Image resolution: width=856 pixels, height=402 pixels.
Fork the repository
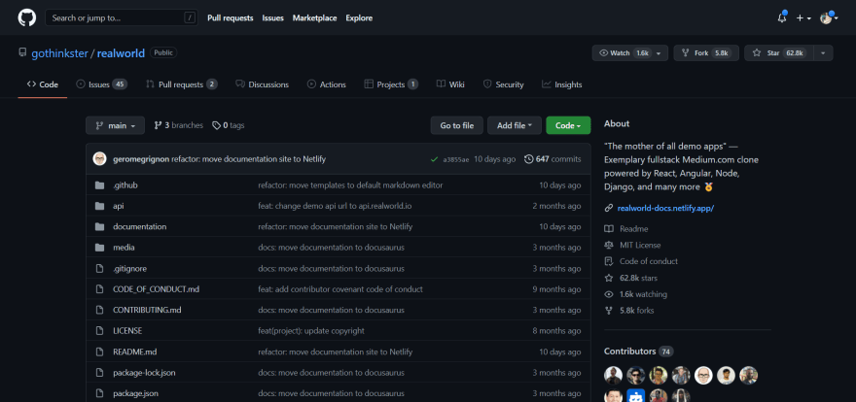[x=706, y=52]
